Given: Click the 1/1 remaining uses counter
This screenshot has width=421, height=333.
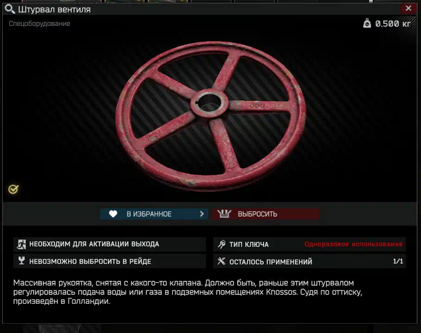Looking at the screenshot, I should click(398, 261).
